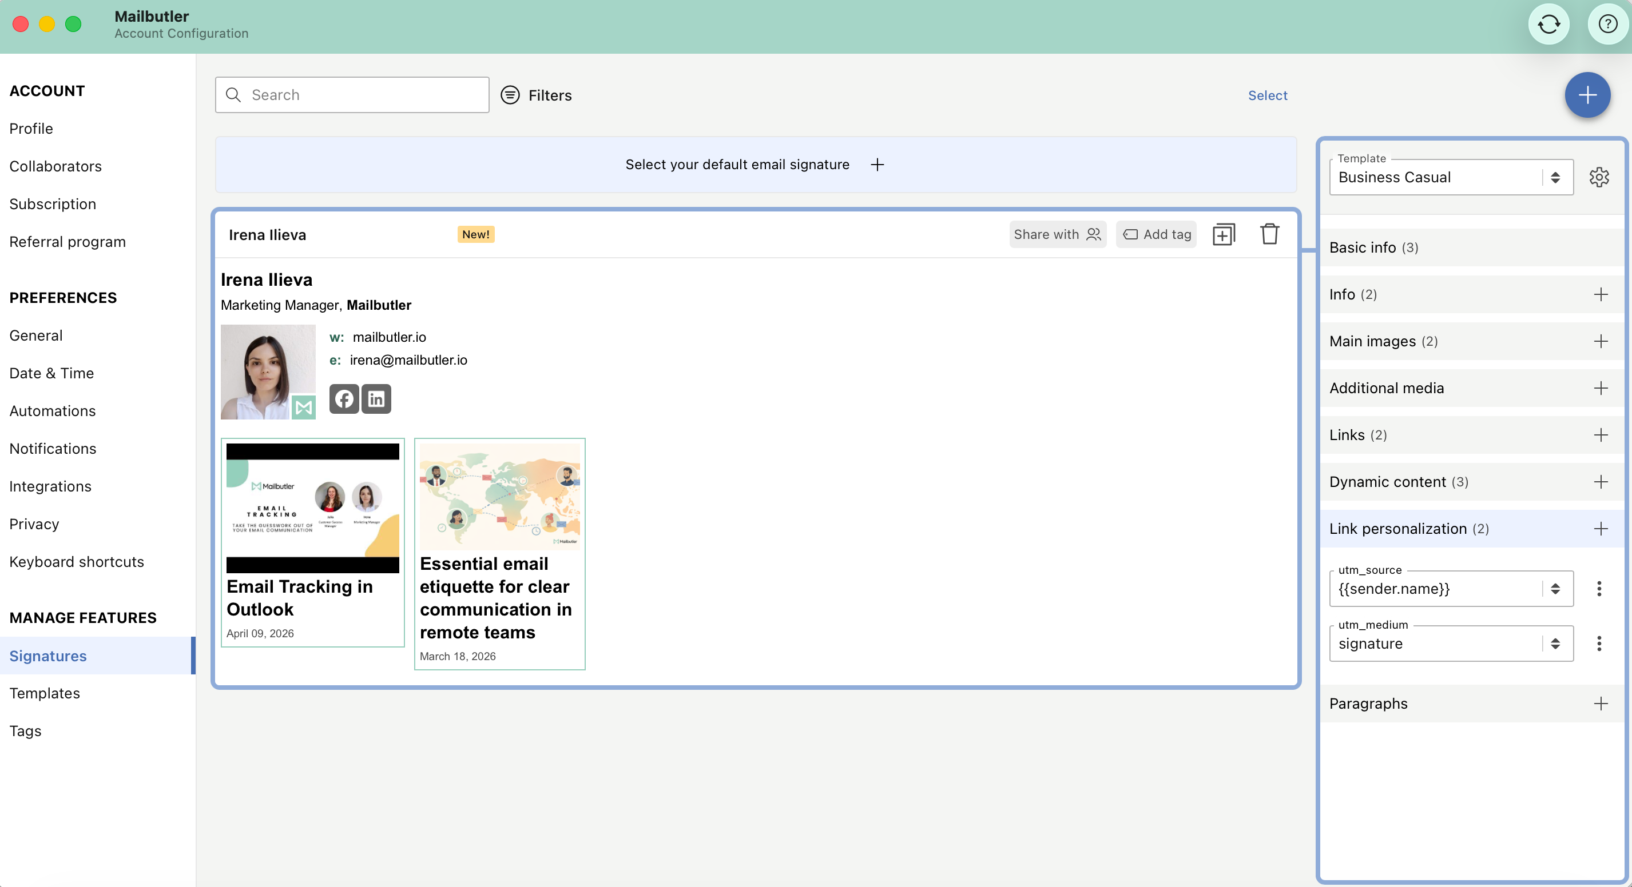Click the Share with button
This screenshot has height=887, width=1632.
pyautogui.click(x=1057, y=234)
